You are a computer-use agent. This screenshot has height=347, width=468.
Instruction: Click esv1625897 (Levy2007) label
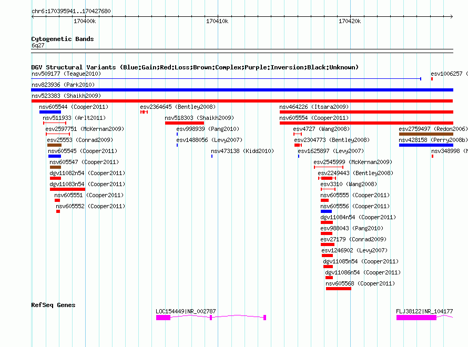click(331, 151)
